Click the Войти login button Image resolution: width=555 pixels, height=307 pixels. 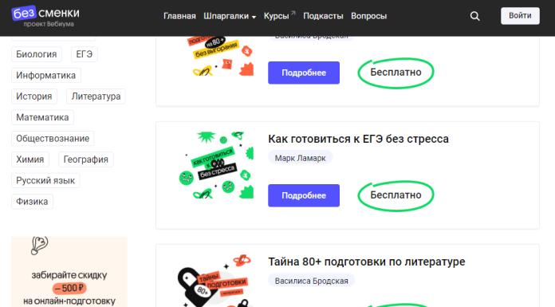(520, 16)
